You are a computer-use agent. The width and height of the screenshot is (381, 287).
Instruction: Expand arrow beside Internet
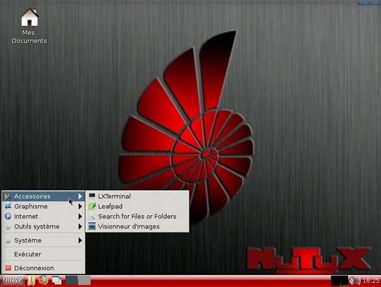[80, 217]
